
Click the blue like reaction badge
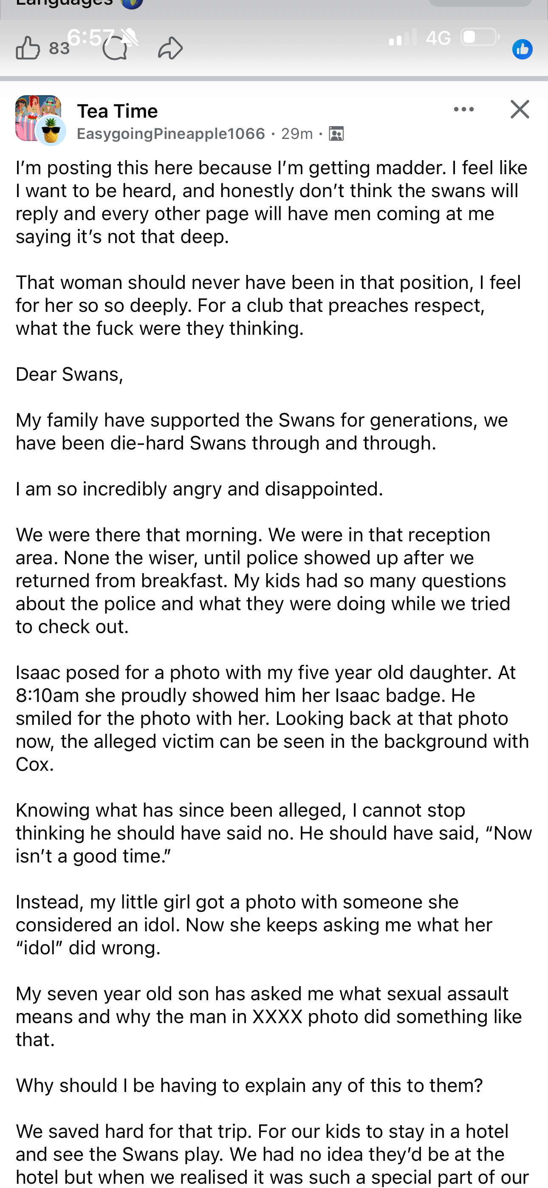click(522, 49)
